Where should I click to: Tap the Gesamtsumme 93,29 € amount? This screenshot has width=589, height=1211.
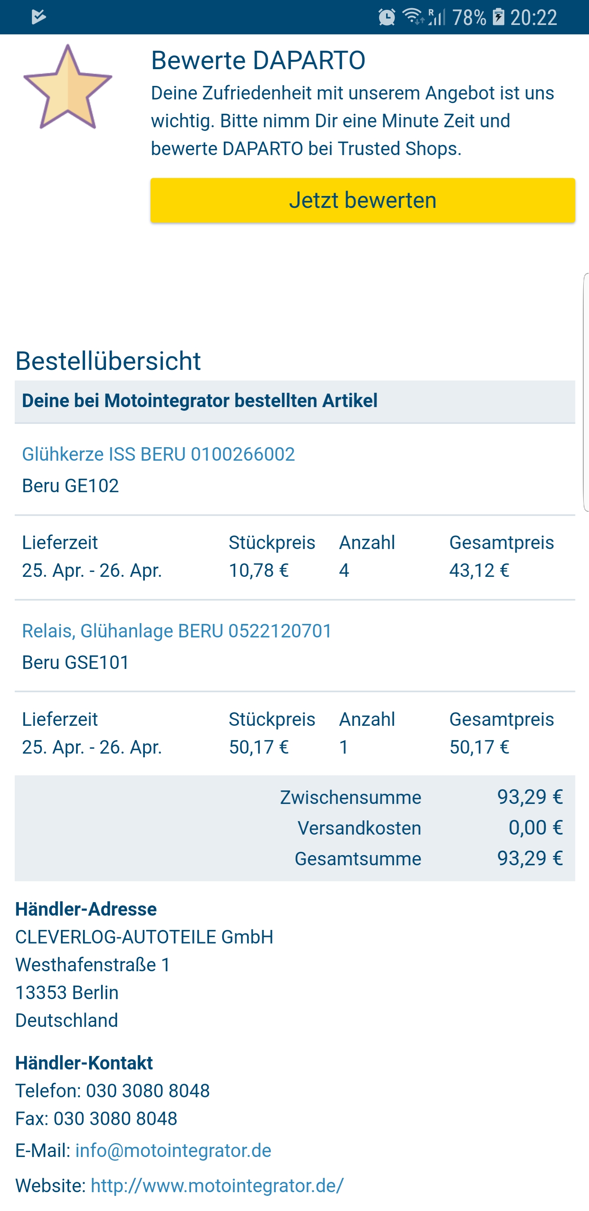[530, 858]
